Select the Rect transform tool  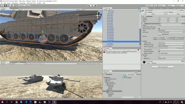tap(15, 5)
